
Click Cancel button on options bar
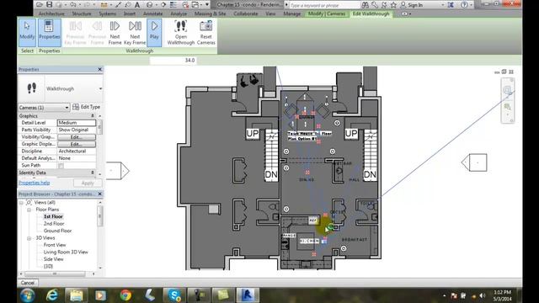(28, 283)
